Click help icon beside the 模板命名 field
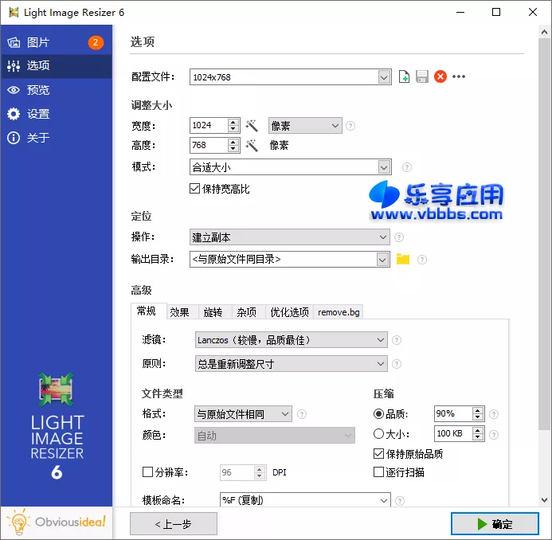The width and height of the screenshot is (552, 540). (400, 500)
